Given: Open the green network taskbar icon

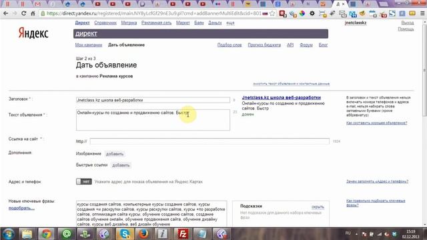Looking at the screenshot, I should tap(85, 234).
